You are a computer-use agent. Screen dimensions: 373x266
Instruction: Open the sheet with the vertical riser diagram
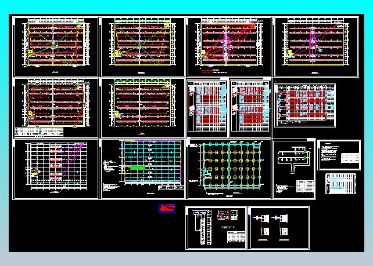click(216, 228)
